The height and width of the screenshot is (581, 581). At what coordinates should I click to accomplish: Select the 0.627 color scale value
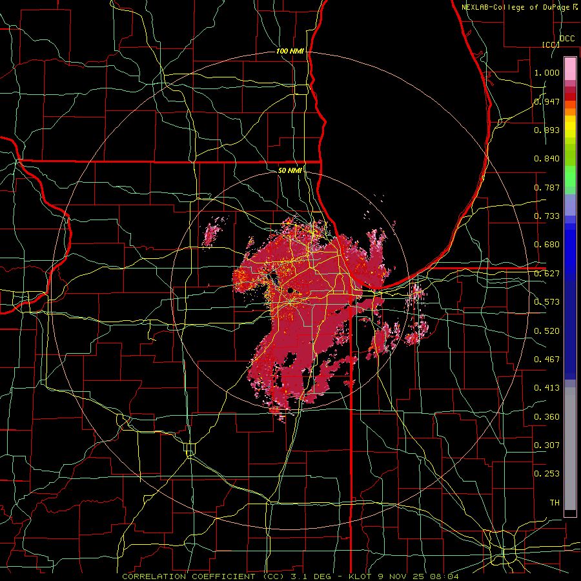547,274
